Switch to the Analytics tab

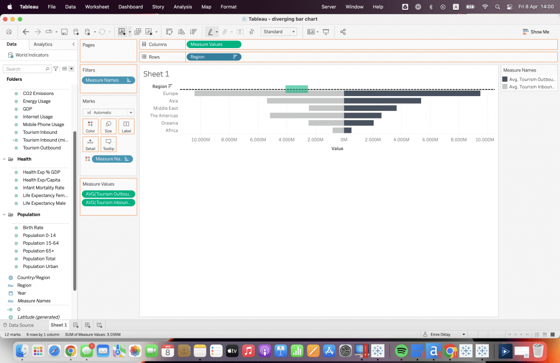tap(43, 44)
